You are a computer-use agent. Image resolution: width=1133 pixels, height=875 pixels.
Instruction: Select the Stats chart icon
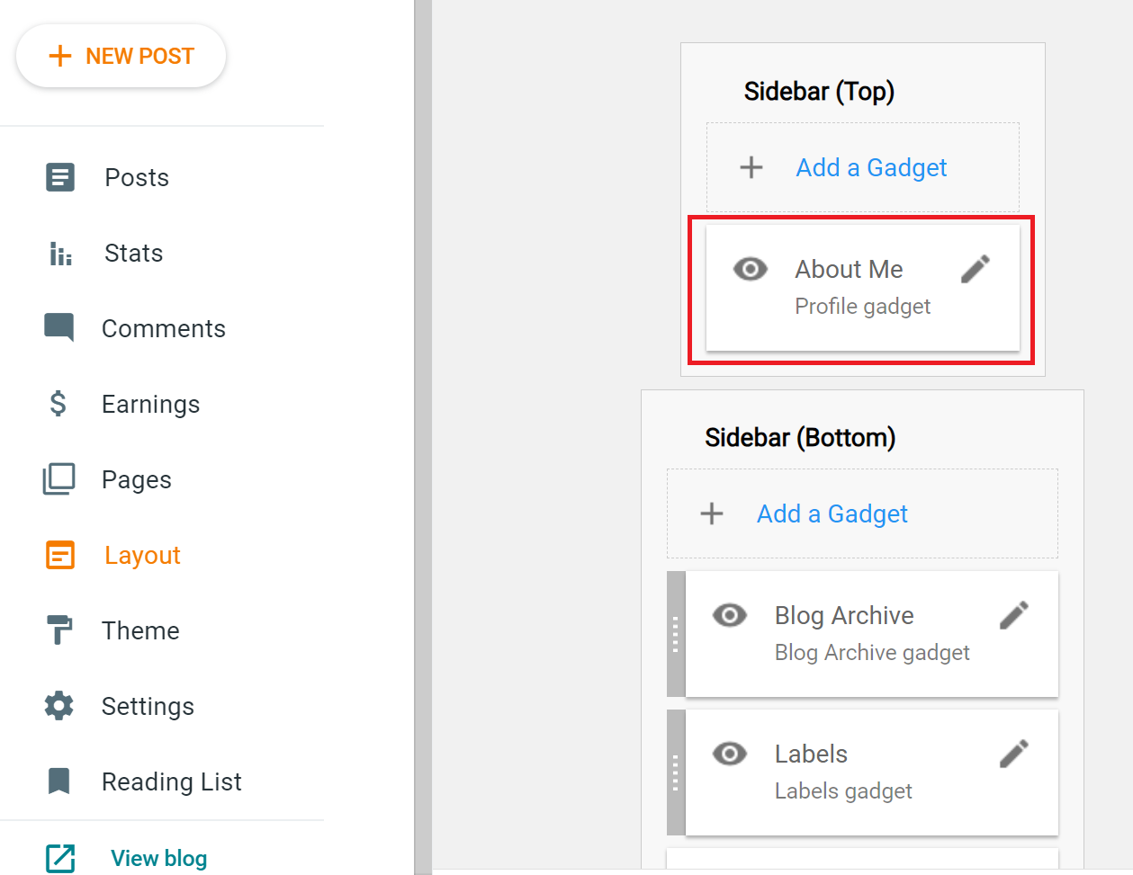pos(59,253)
